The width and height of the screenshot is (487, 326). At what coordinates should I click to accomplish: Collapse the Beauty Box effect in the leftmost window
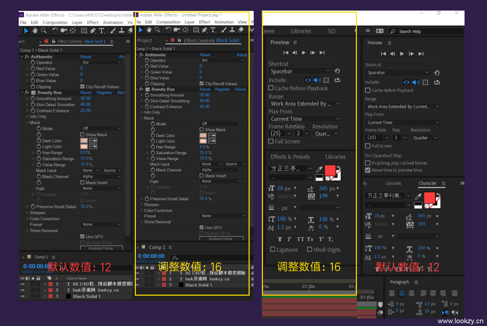(x=22, y=92)
